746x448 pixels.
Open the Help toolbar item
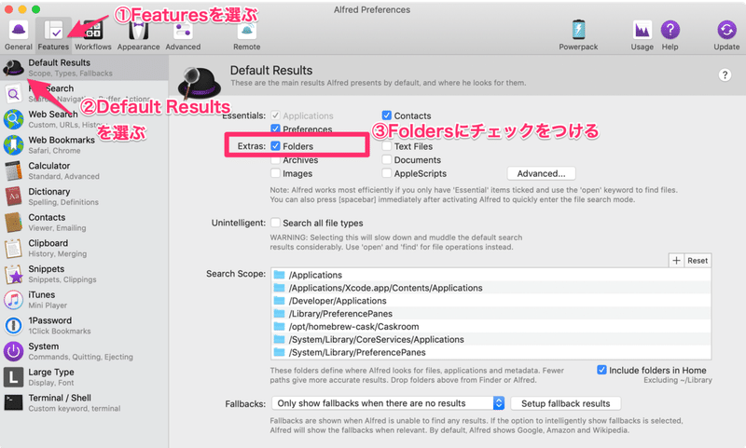pyautogui.click(x=670, y=35)
